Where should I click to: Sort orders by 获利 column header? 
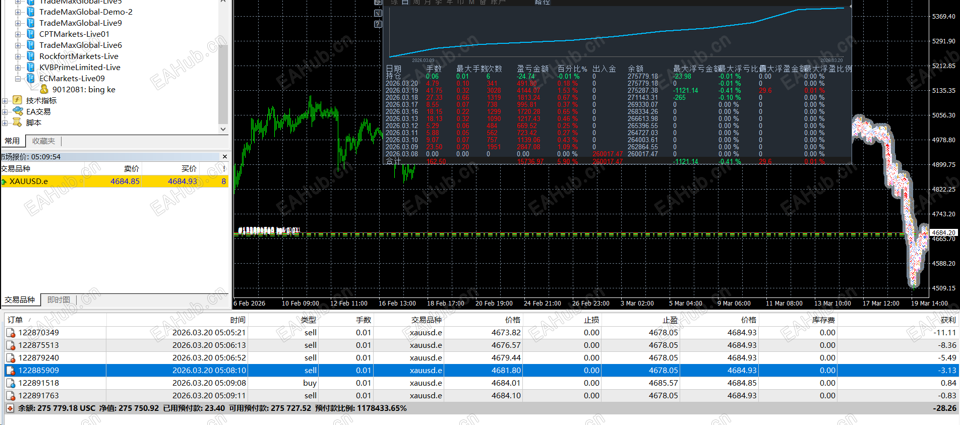click(897, 320)
